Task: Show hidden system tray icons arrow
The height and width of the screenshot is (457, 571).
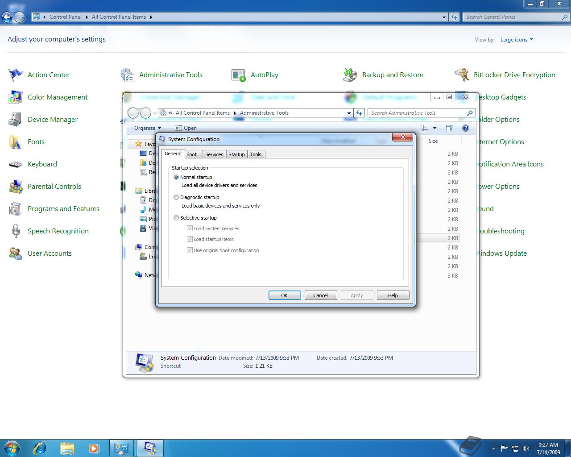Action: (x=493, y=449)
